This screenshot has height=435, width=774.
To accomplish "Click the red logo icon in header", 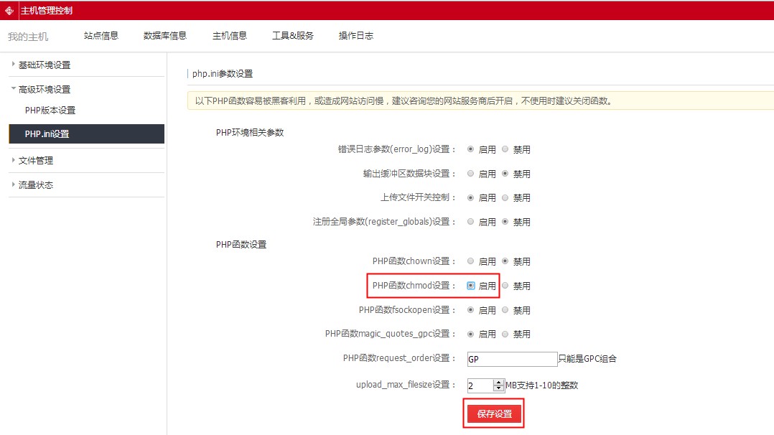I will (9, 10).
